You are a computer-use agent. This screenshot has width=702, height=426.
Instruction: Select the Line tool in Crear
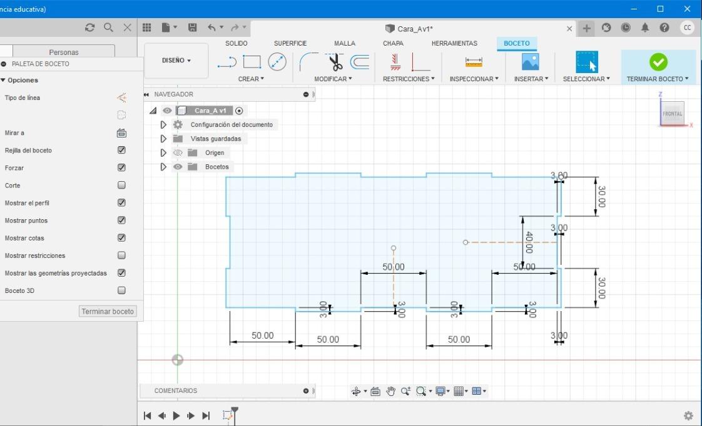point(227,62)
